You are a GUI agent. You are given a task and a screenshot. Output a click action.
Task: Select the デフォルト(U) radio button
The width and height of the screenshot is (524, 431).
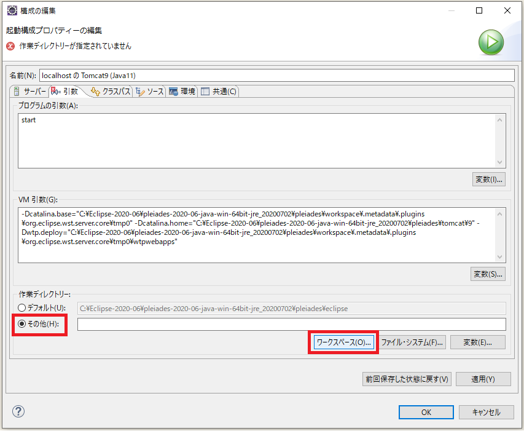22,307
